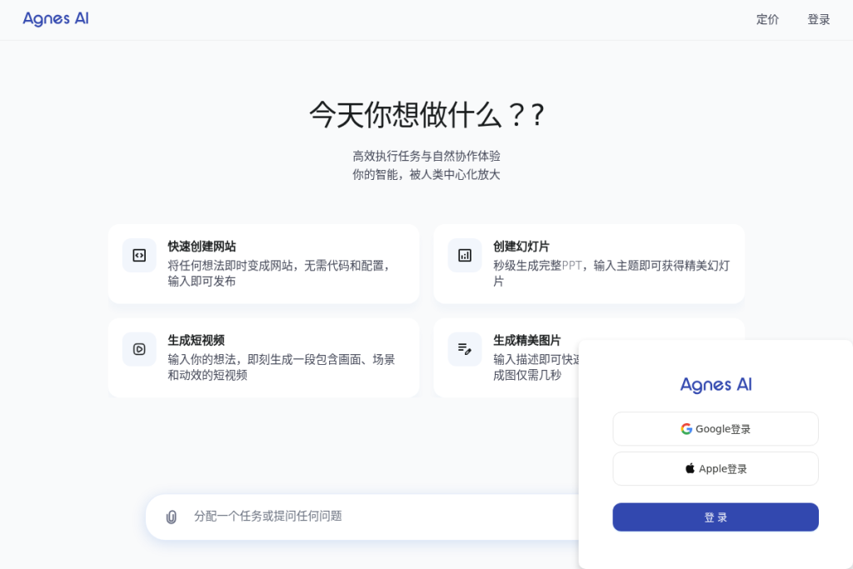Select the 生成精美图片 card title
This screenshot has width=853, height=569.
tap(526, 341)
